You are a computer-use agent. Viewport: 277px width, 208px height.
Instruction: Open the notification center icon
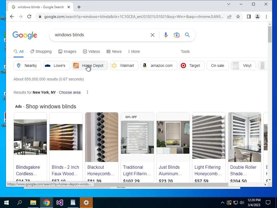[268, 203]
